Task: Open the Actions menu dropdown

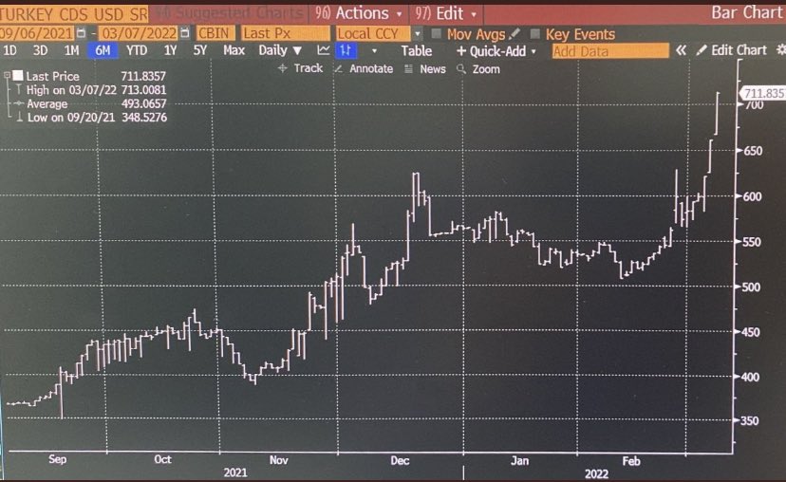Action: pyautogui.click(x=358, y=13)
